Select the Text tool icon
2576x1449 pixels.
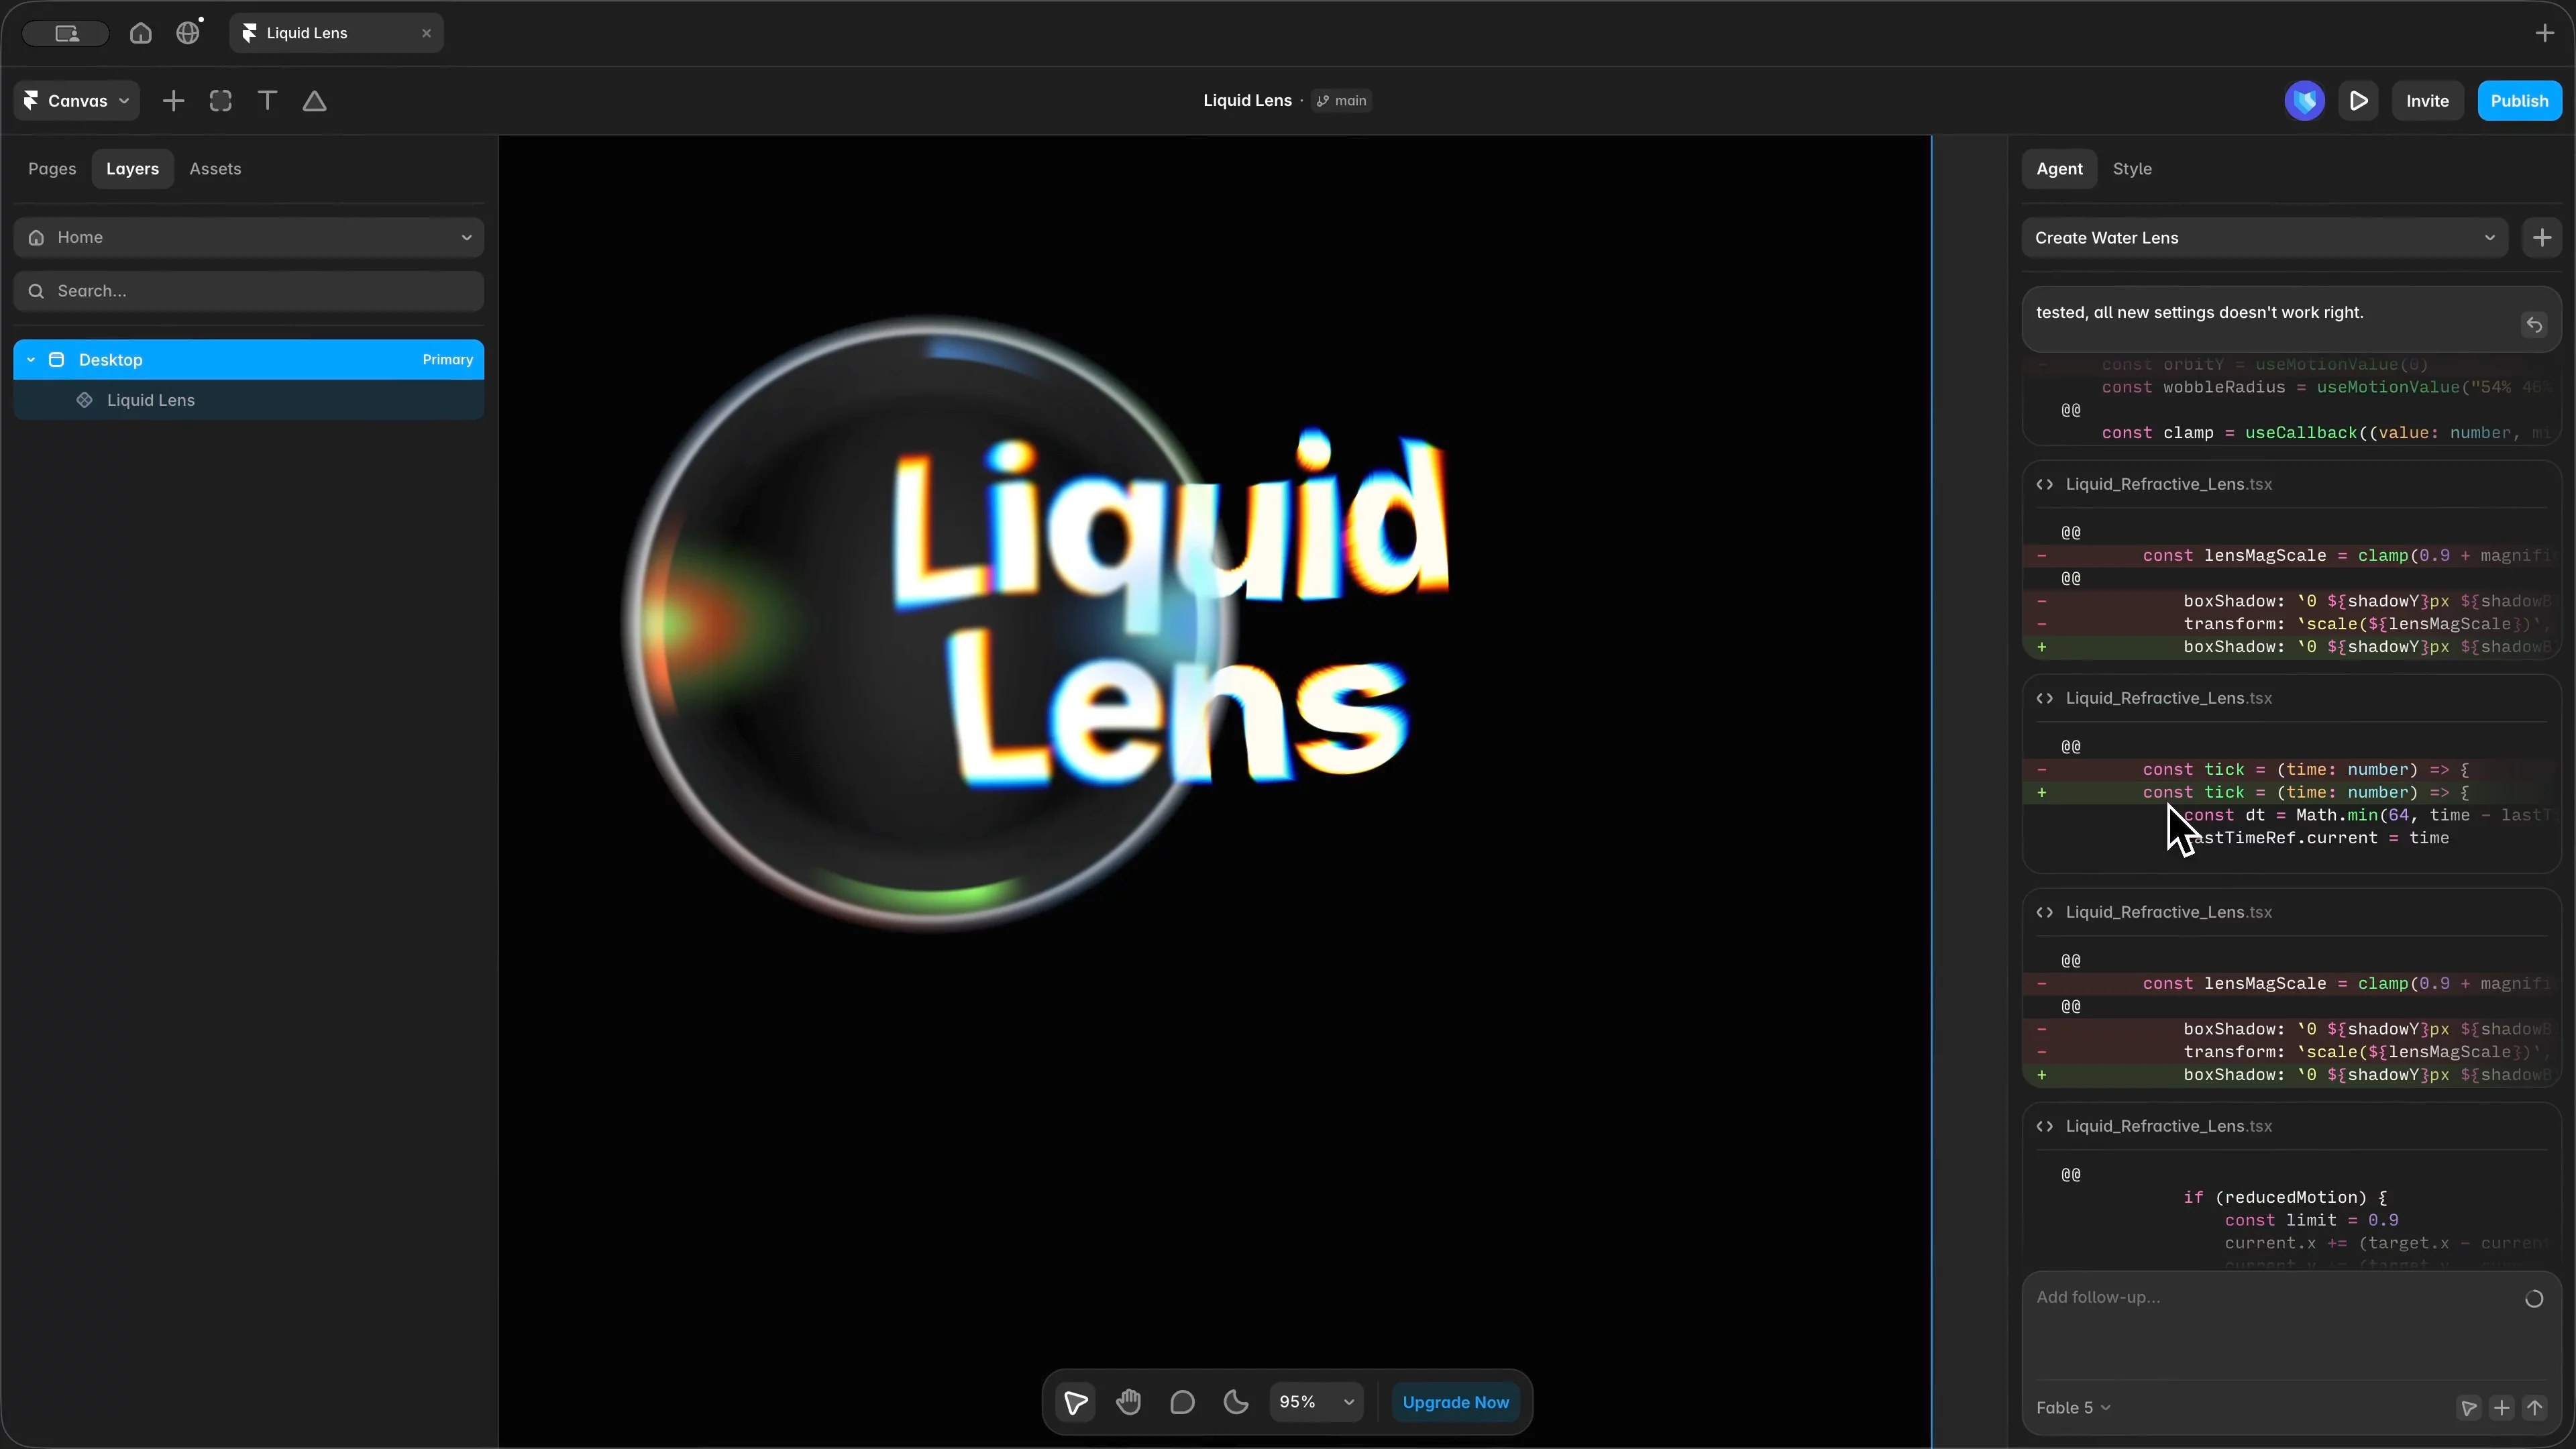click(267, 101)
